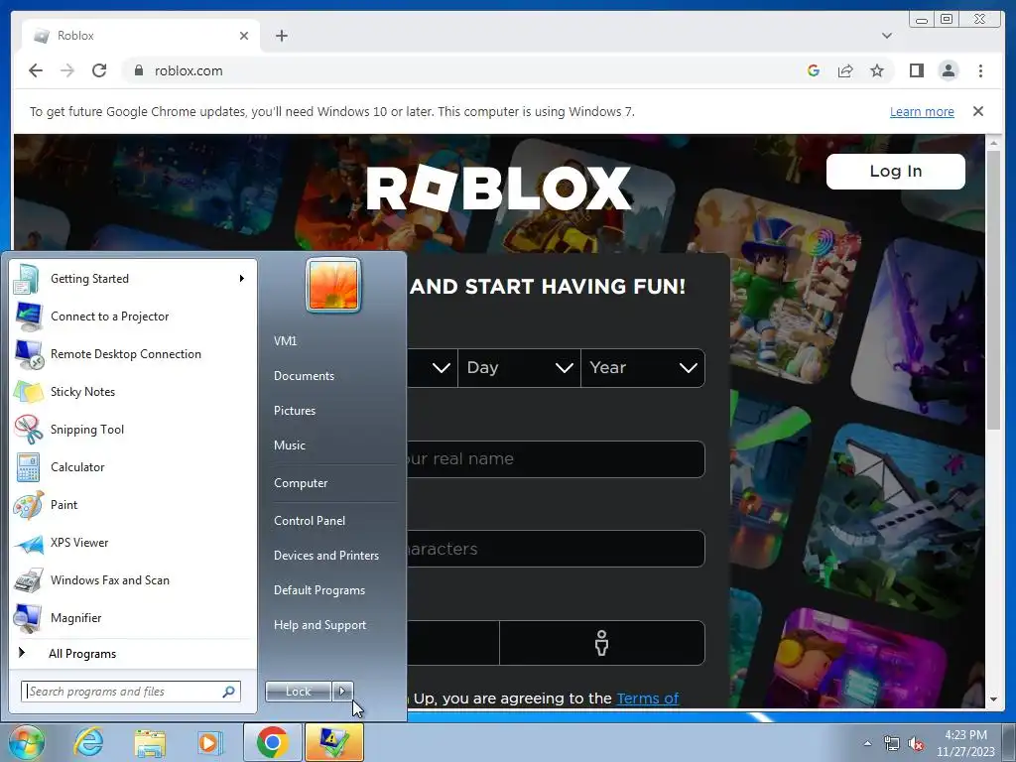Bookmark this tab with star icon
The height and width of the screenshot is (762, 1016).
click(877, 70)
